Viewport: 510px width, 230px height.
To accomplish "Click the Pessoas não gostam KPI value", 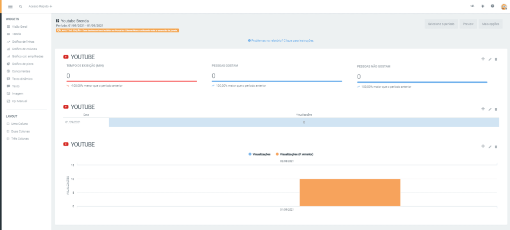I will pyautogui.click(x=359, y=77).
